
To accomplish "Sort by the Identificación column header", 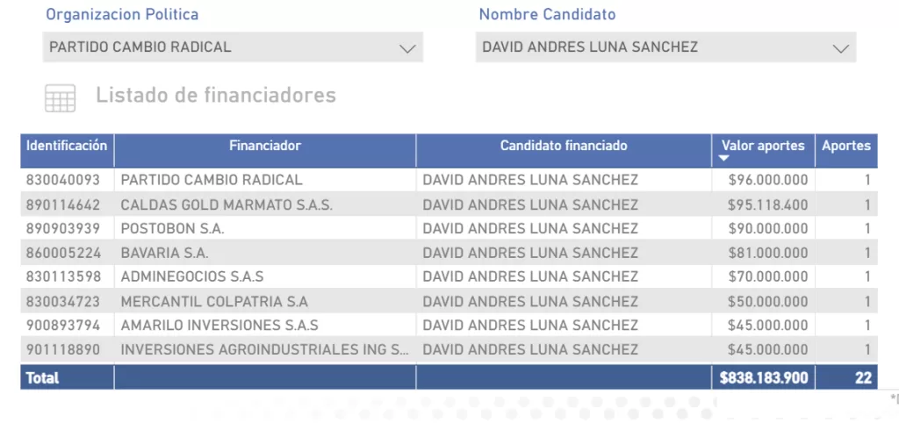I will (x=67, y=146).
